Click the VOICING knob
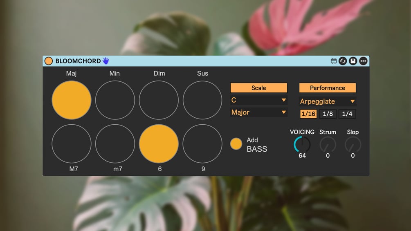Screen dimensions: 411x231 302,144
